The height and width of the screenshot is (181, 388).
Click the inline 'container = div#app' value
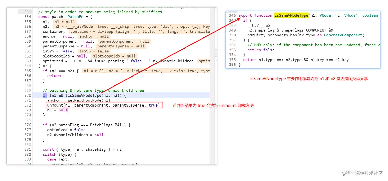tap(140, 31)
